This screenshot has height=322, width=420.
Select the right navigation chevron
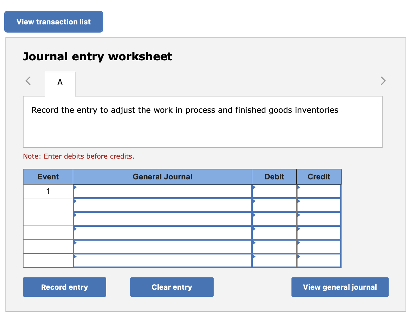coord(383,81)
